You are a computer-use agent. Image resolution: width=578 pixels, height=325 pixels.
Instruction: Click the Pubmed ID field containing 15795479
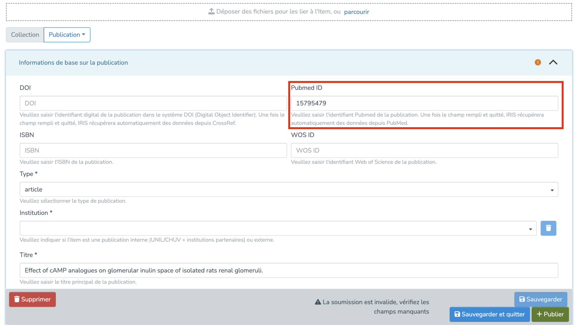(x=424, y=103)
